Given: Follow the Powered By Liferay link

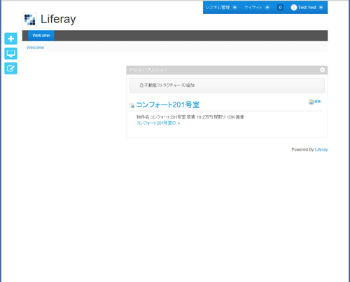Looking at the screenshot, I should pos(321,149).
